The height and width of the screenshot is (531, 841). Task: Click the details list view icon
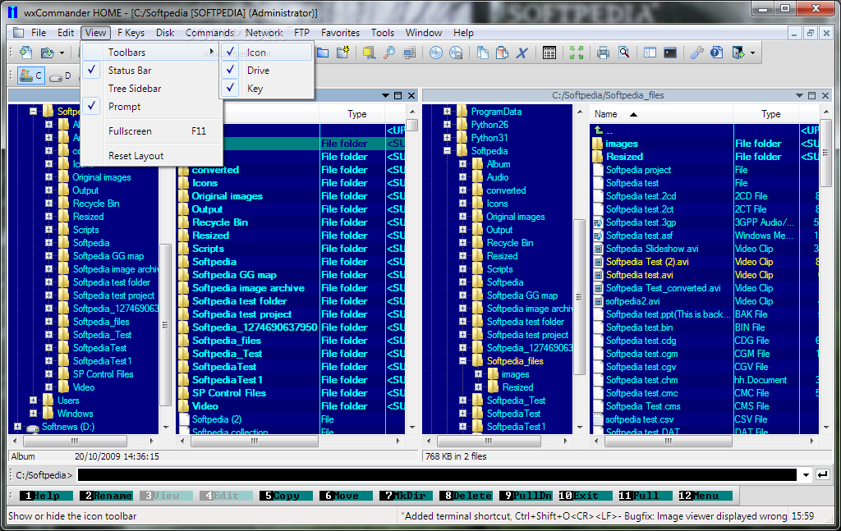point(549,53)
